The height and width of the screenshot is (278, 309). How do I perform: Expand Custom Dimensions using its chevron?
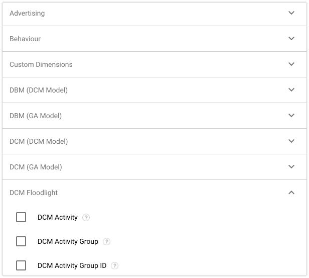pyautogui.click(x=291, y=64)
